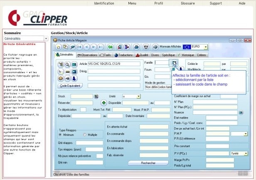Switch to the Qualité tab
Screen dimensions: 256x180
(142, 55)
